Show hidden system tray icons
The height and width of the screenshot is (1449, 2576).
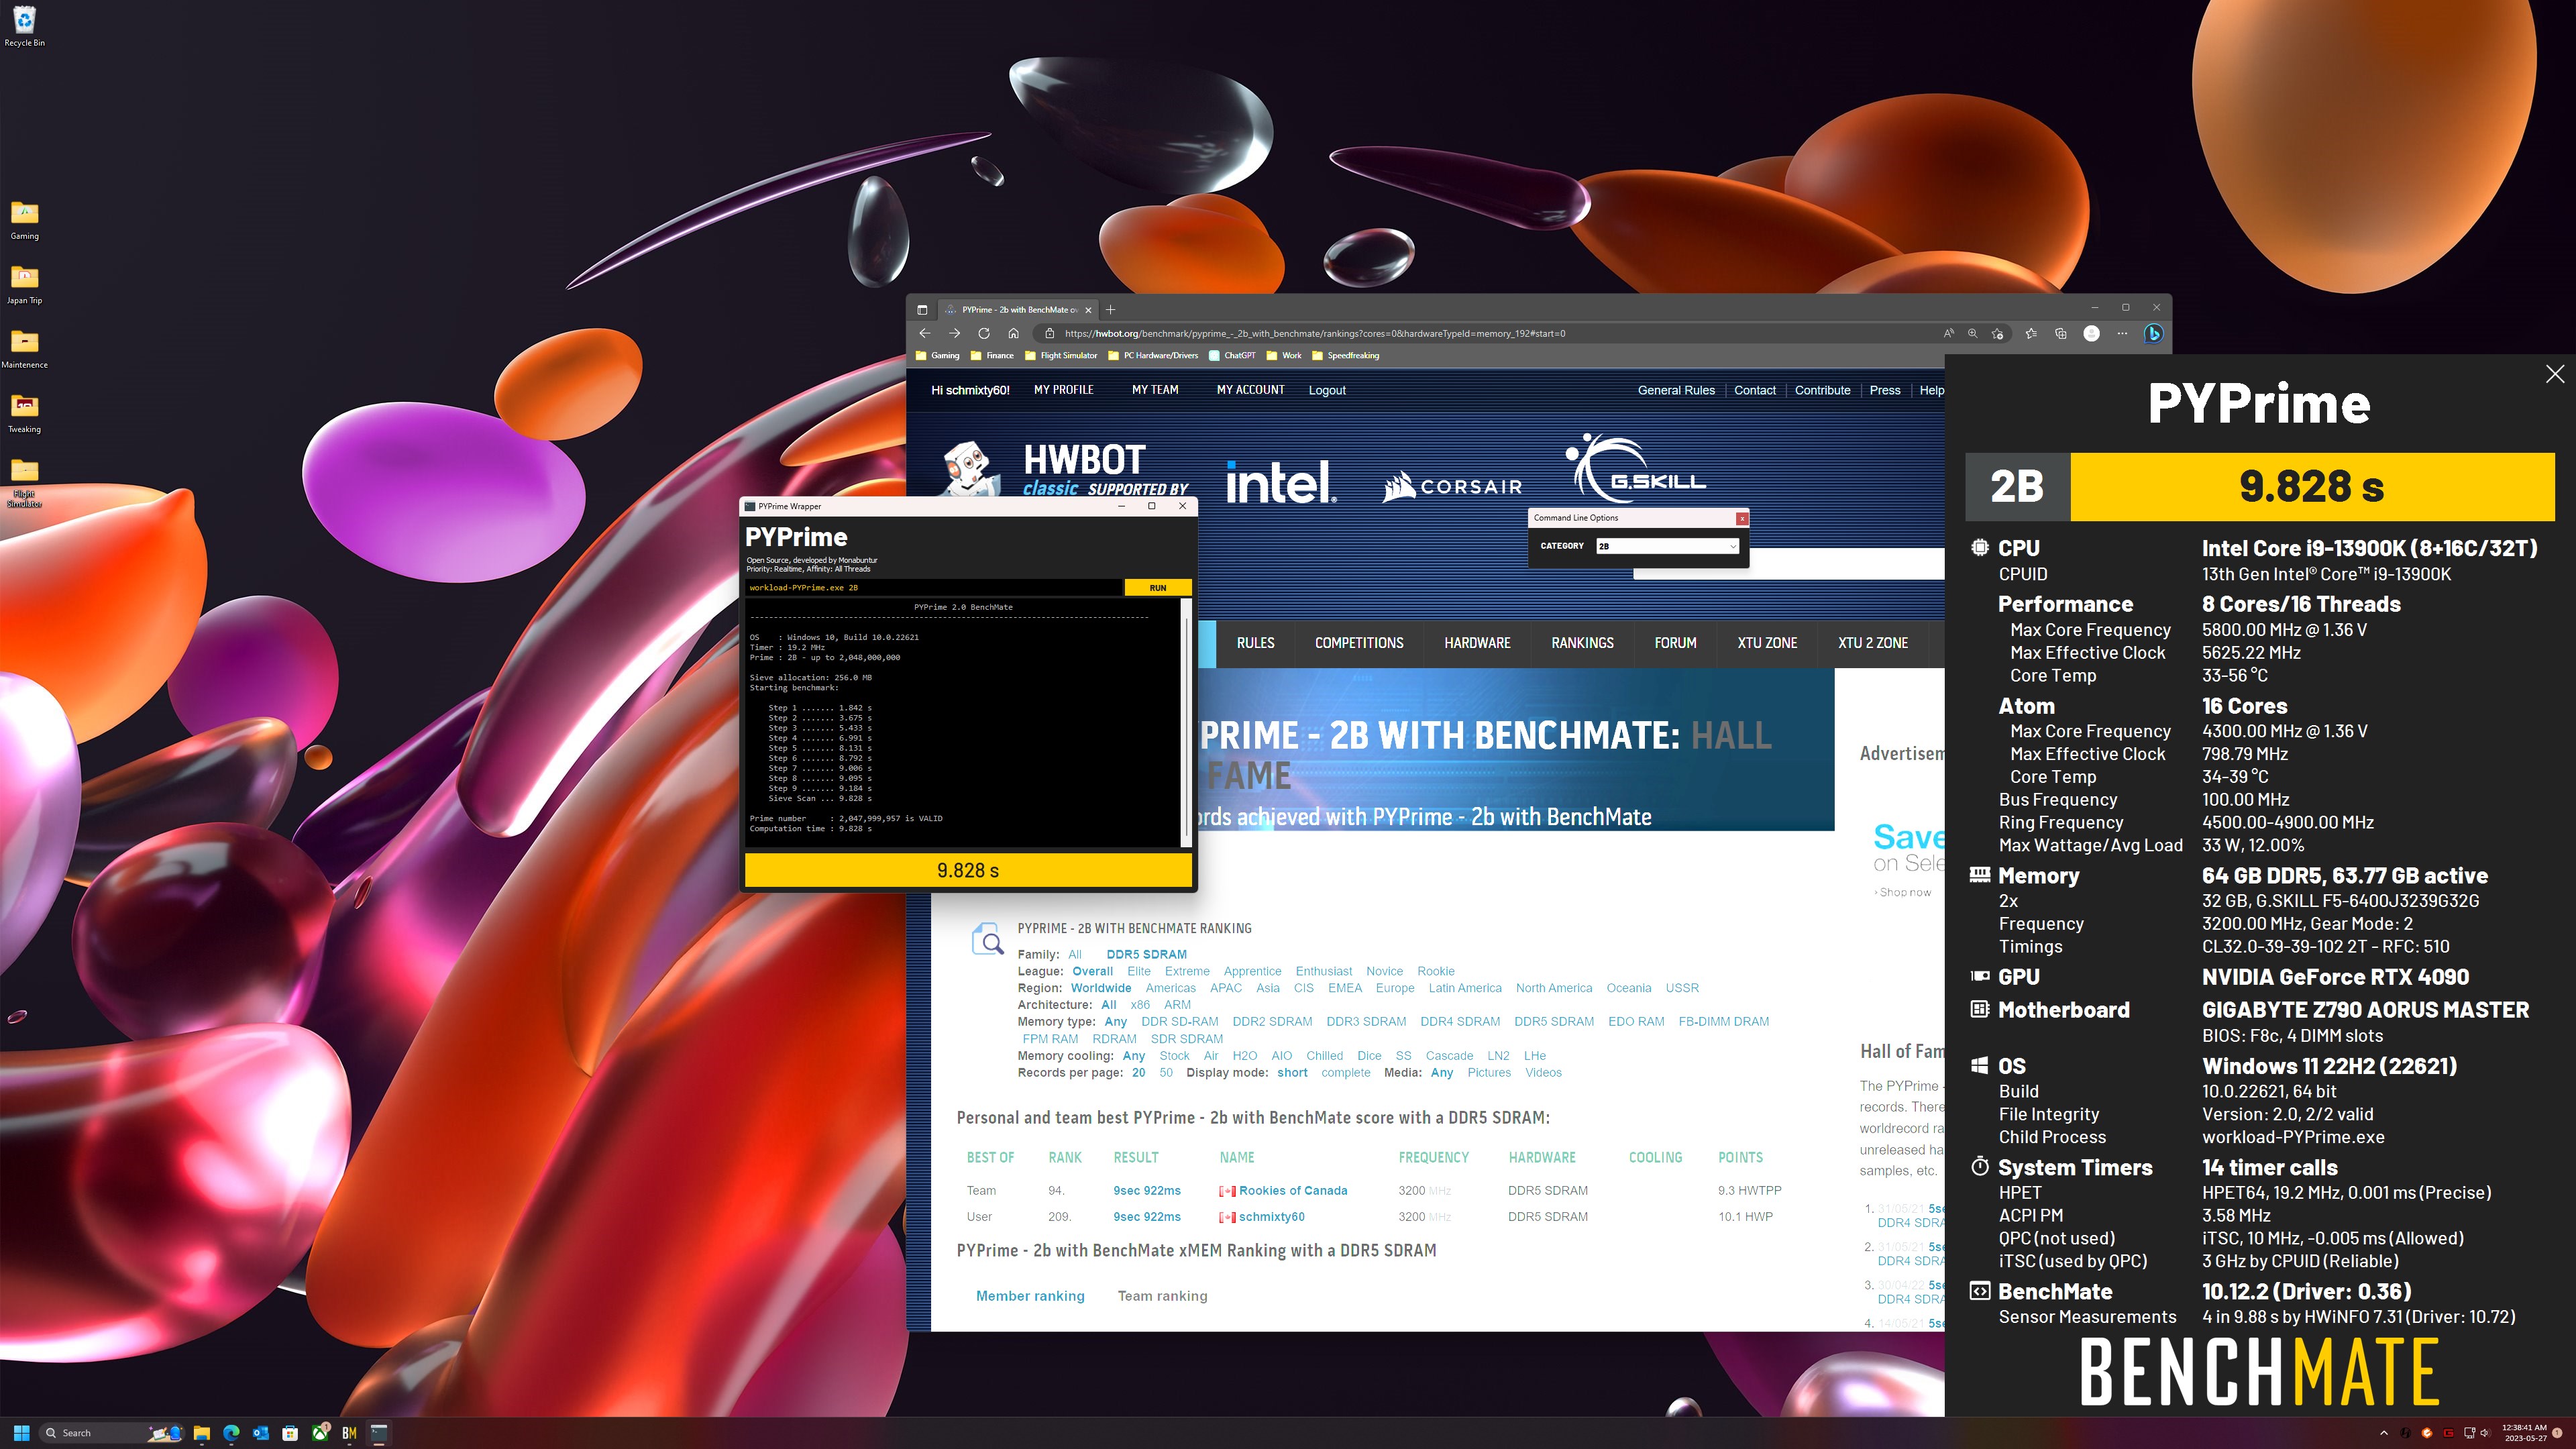pos(2384,1433)
